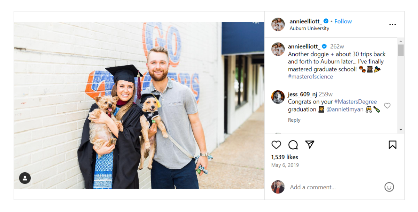Open annieelliott_ profile picture in header
This screenshot has width=418, height=212.
(278, 24)
